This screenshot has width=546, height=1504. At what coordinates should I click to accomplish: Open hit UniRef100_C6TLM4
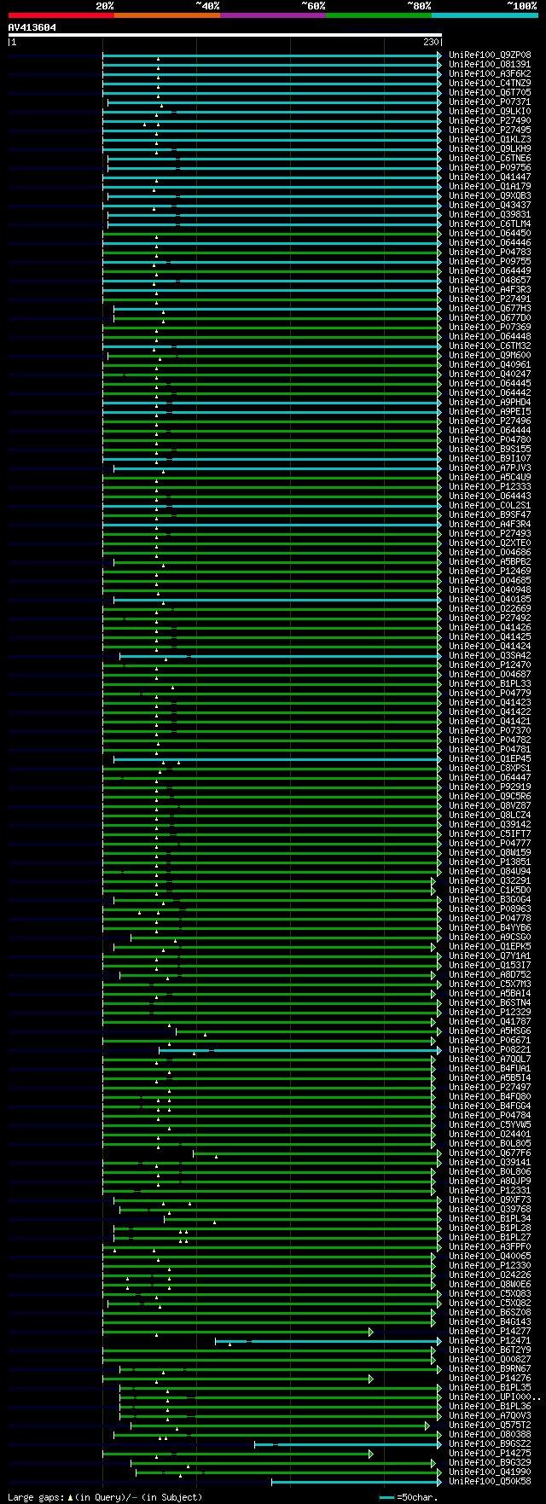[x=490, y=224]
